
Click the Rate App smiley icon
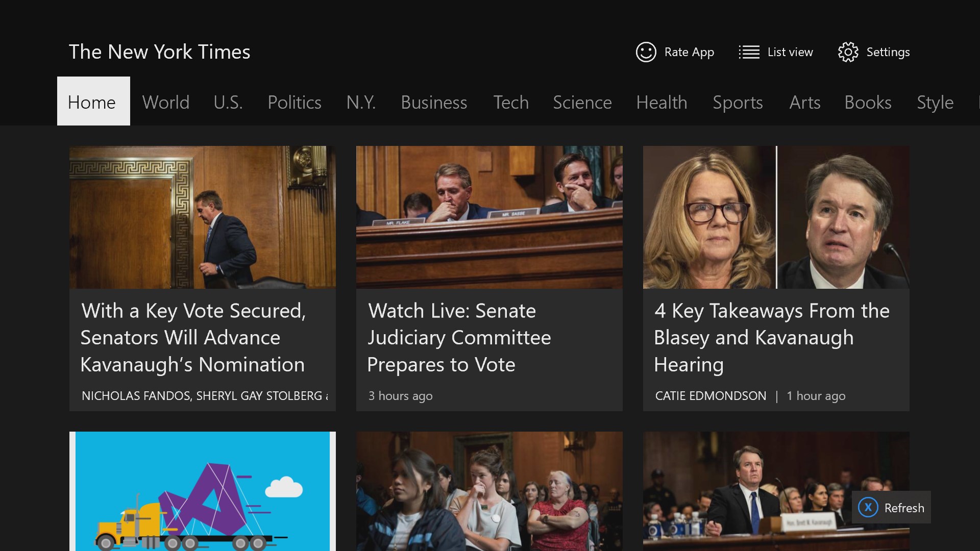[646, 52]
